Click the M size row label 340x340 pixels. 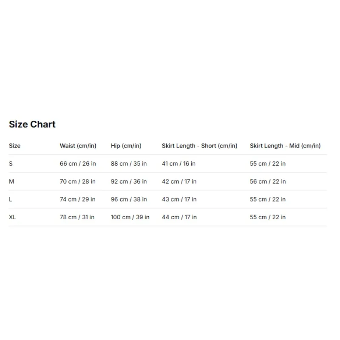pos(11,181)
